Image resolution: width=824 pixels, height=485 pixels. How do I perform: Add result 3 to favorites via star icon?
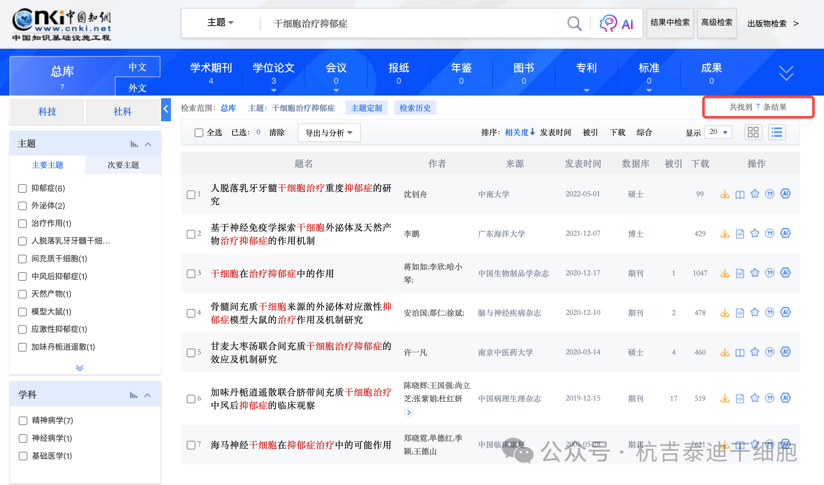tap(755, 273)
